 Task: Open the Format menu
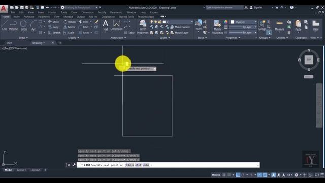[x=52, y=12]
